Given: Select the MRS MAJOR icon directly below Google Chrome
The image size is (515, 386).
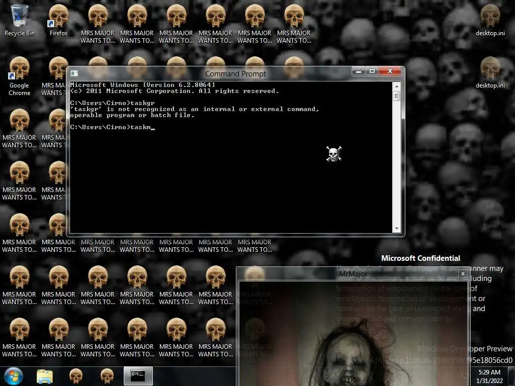Looking at the screenshot, I should coord(19,128).
